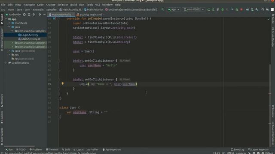Click the project panel horizontal scrollbar
The height and width of the screenshot is (154, 275).
19,146
